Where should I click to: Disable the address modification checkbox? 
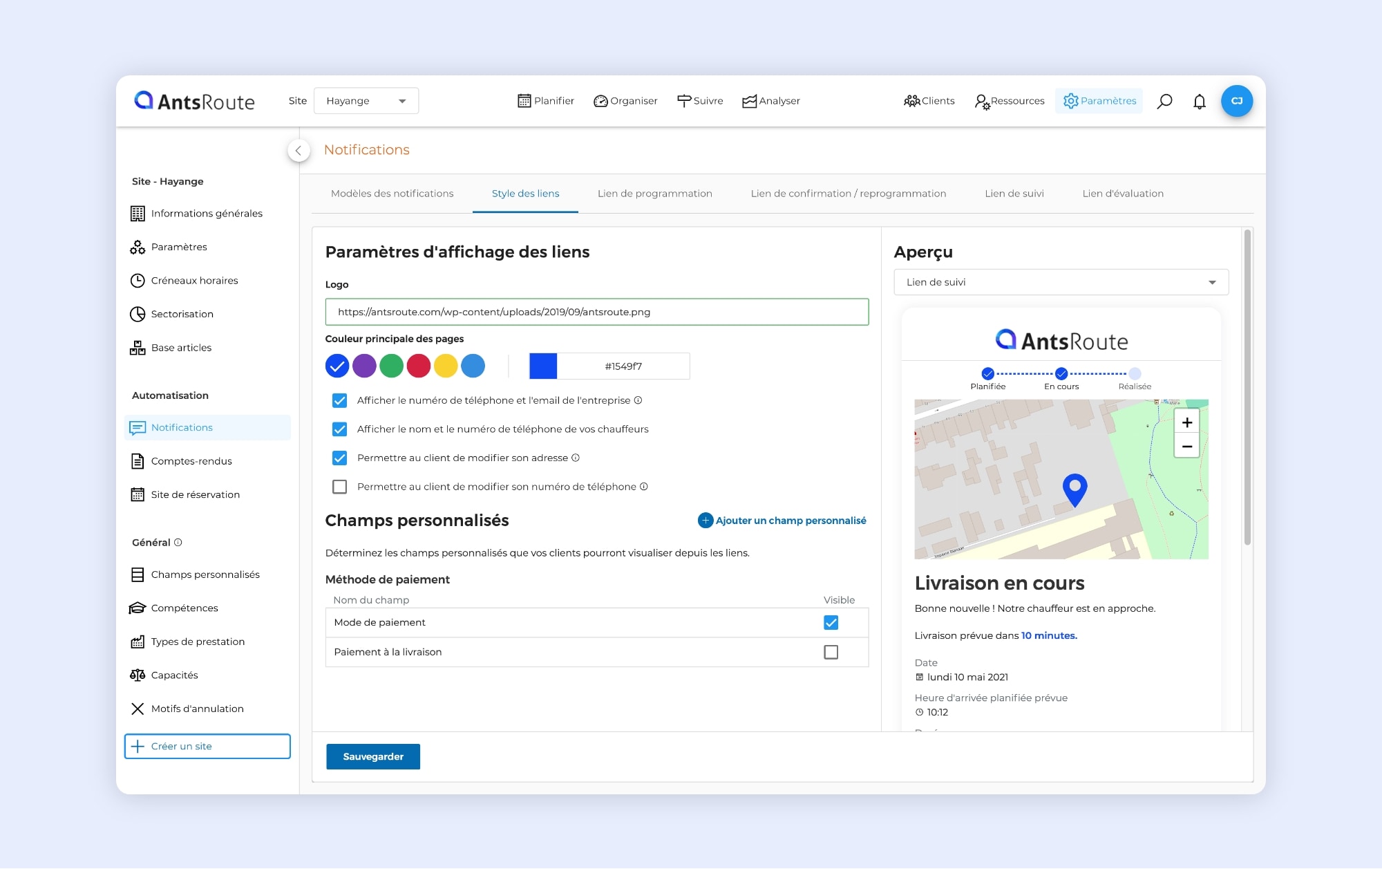point(339,458)
